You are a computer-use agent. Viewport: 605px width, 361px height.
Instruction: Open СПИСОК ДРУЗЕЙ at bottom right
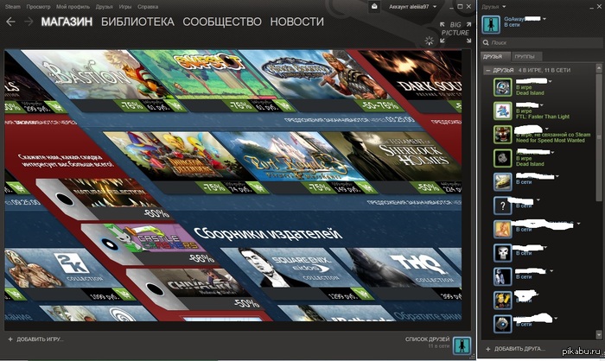tap(427, 339)
